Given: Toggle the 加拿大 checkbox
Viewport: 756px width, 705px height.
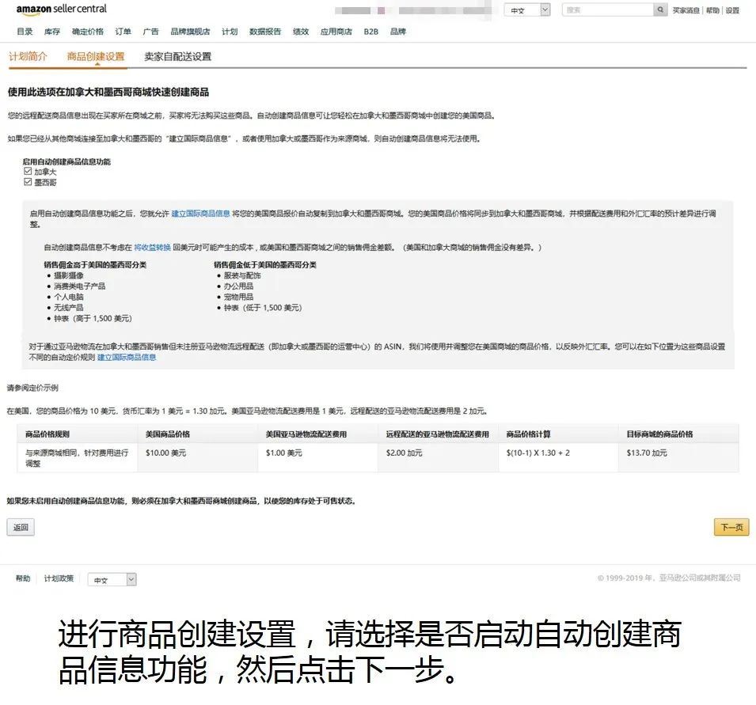Looking at the screenshot, I should click(28, 171).
